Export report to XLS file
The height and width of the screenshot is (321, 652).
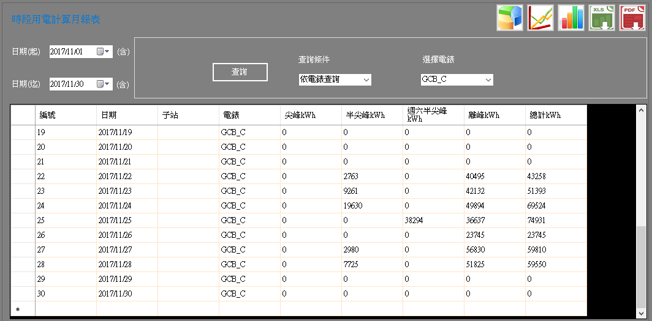tap(602, 18)
